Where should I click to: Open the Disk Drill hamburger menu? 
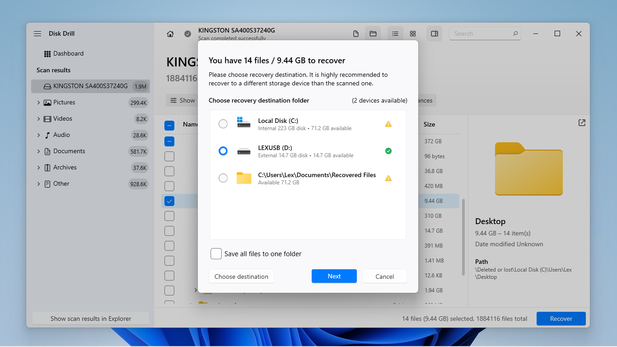(x=37, y=33)
